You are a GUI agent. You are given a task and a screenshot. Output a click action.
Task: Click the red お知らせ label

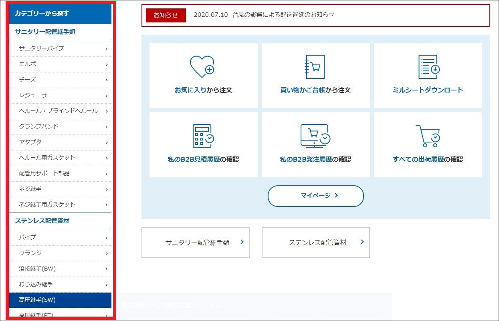click(x=166, y=15)
